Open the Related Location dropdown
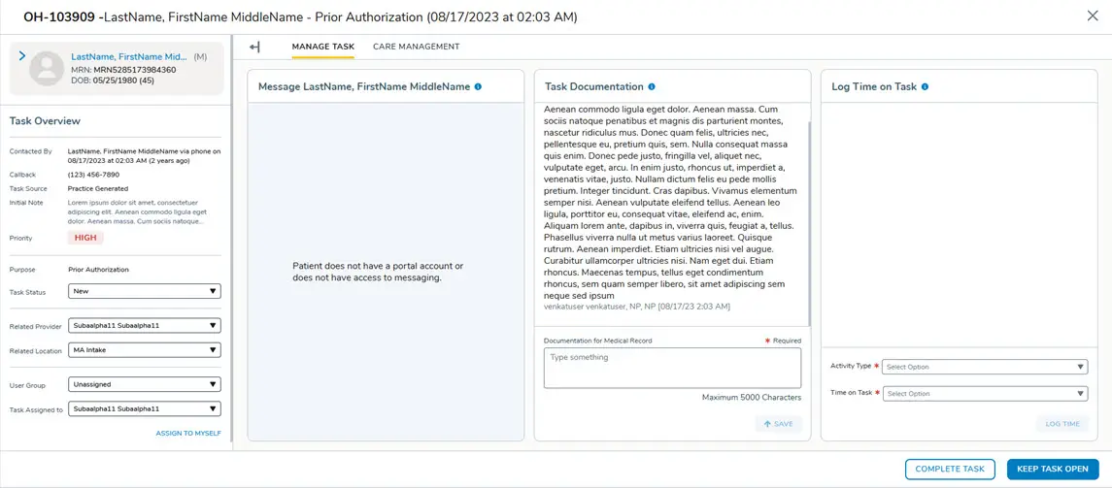 [x=145, y=350]
